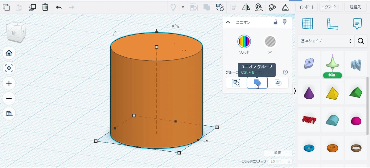Pick the brown ring shape
The height and width of the screenshot is (168, 370).
tap(356, 148)
